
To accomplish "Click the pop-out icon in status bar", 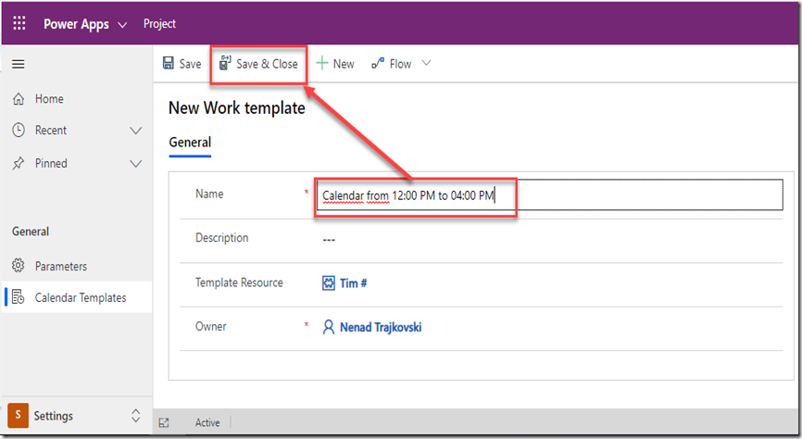I will (164, 422).
